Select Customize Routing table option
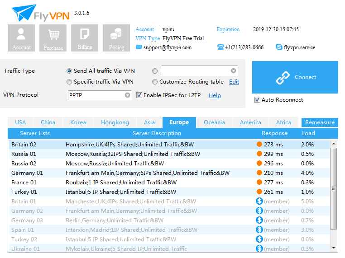Image resolution: width=345 pixels, height=258 pixels. pyautogui.click(x=155, y=82)
